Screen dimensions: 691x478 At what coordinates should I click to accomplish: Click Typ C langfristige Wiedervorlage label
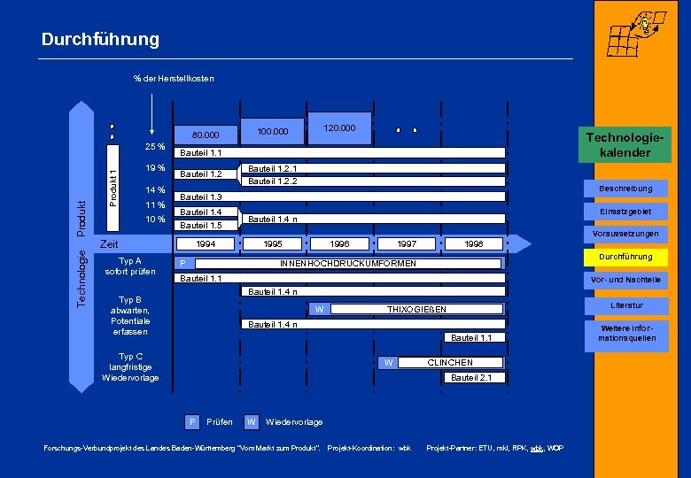(130, 367)
